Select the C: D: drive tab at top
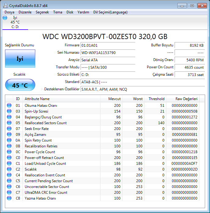 [15, 22]
